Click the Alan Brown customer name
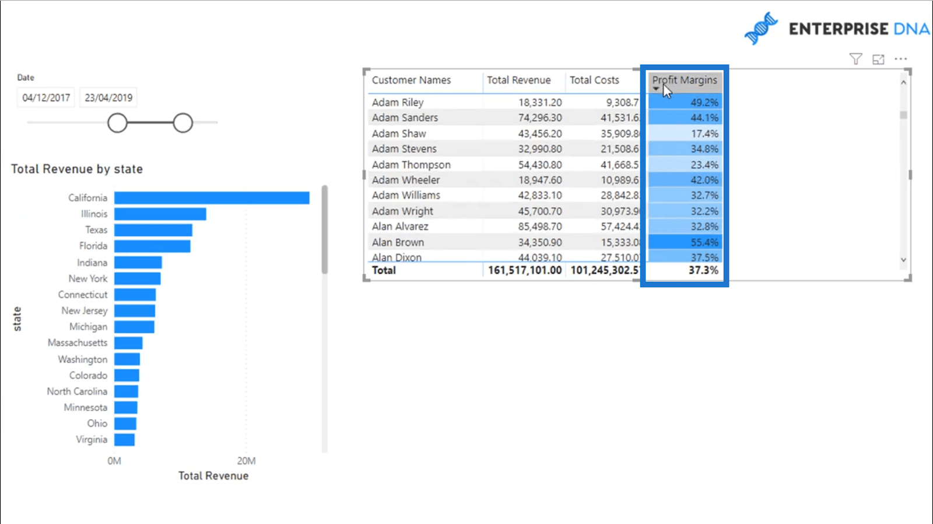The image size is (933, 524). point(398,242)
